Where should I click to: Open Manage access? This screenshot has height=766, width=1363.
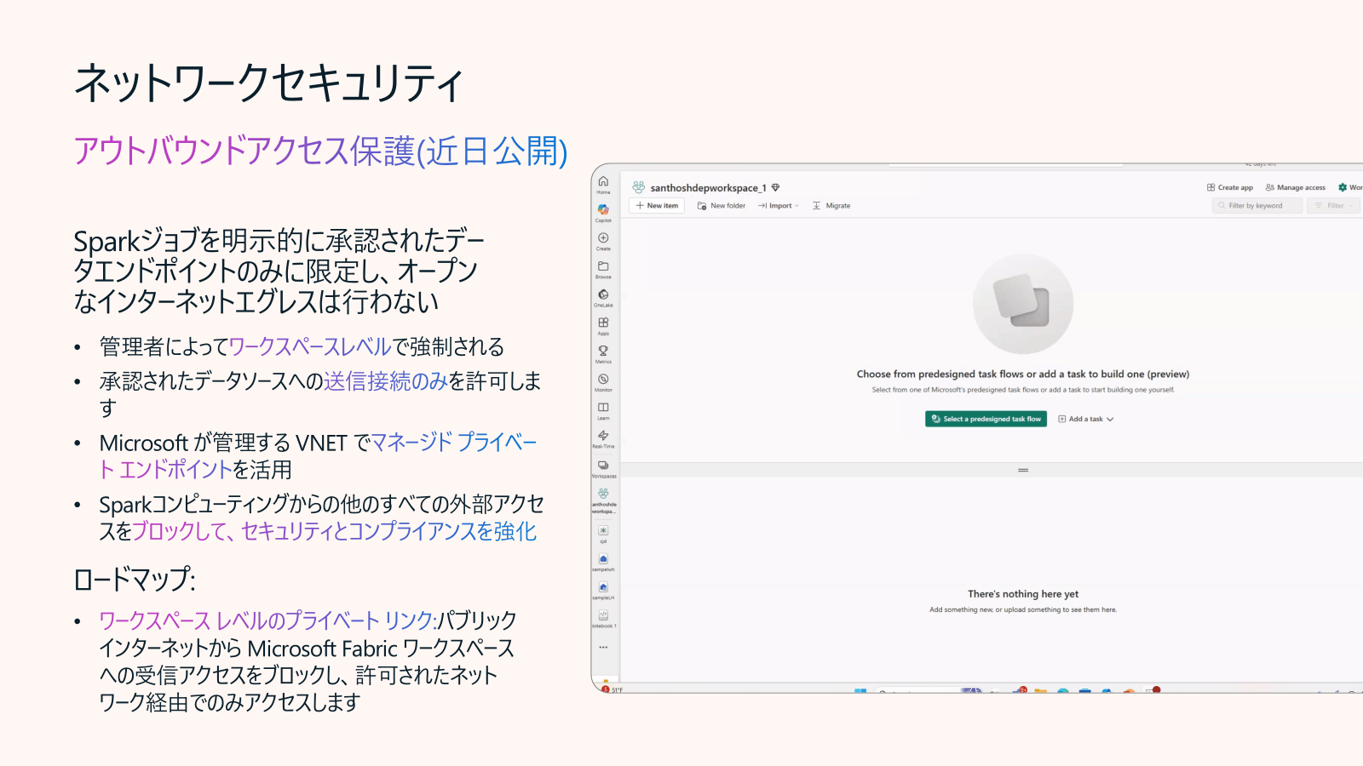[1296, 187]
